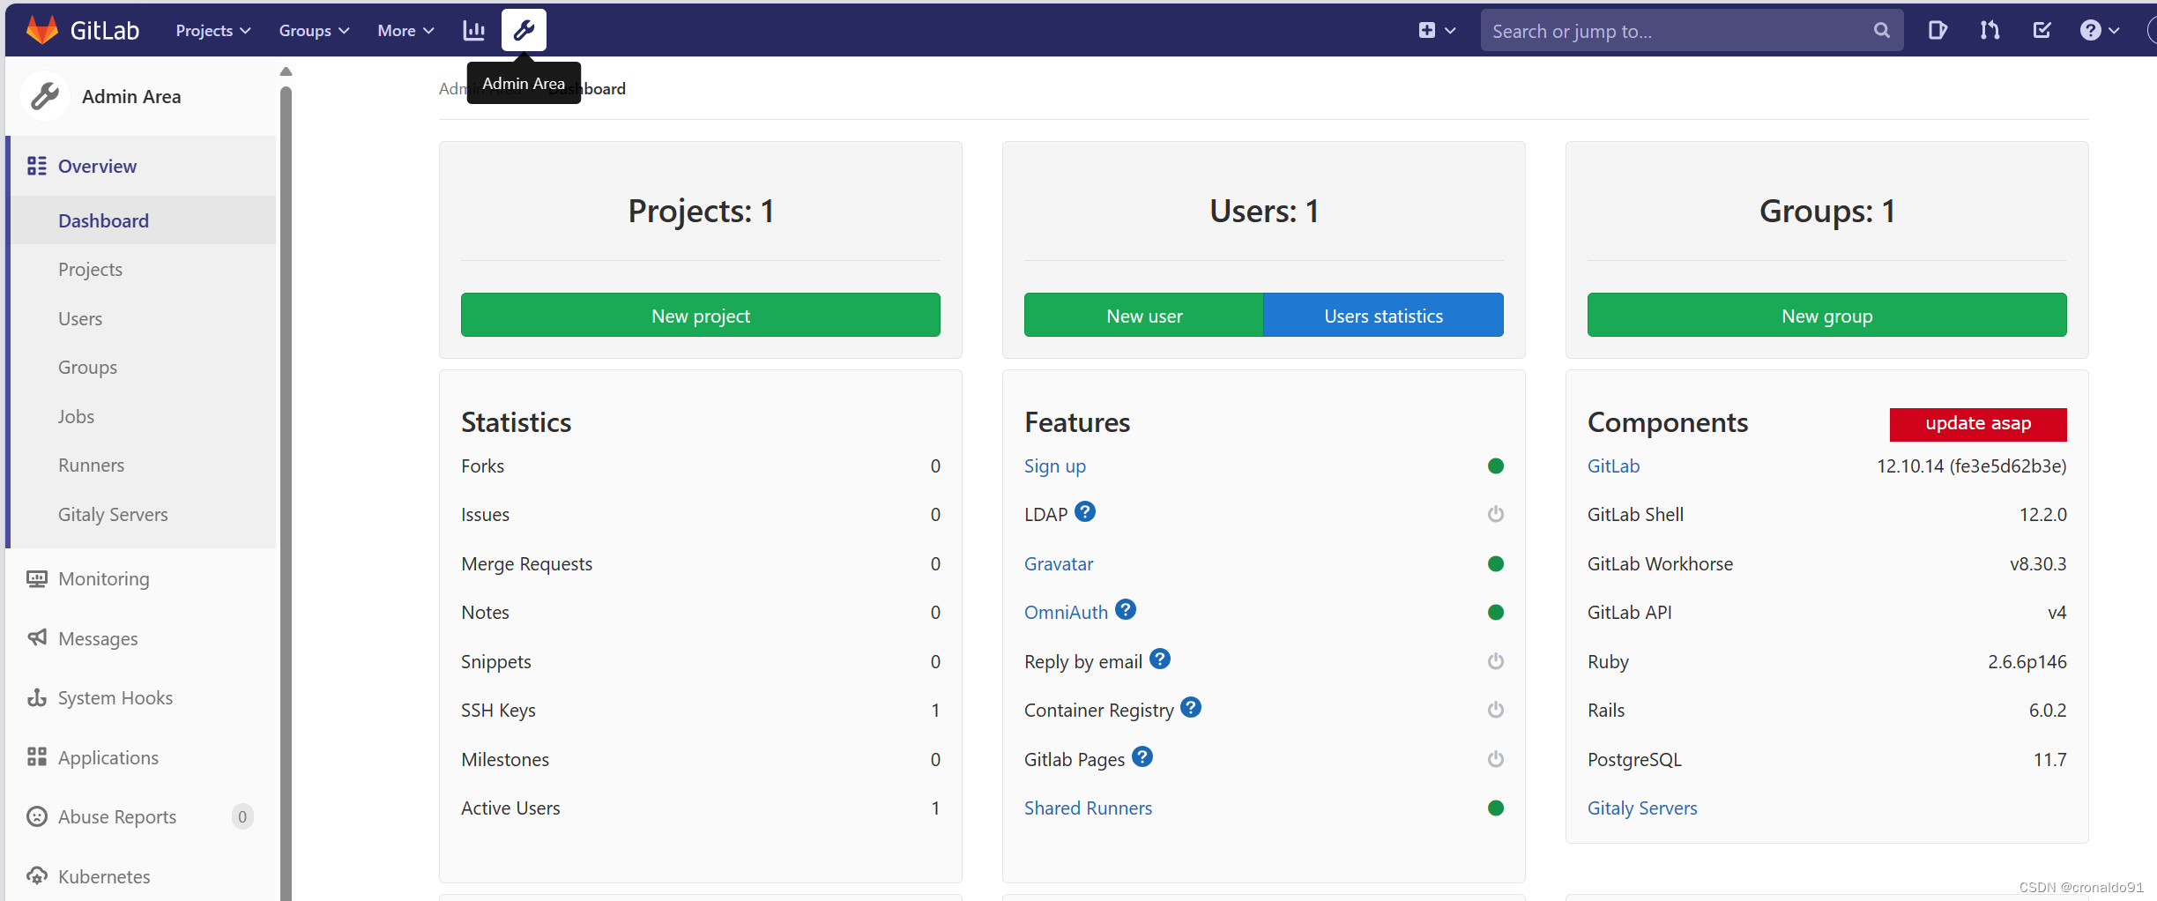Open To-Do list checkmark icon
The width and height of the screenshot is (2157, 901).
click(2042, 31)
